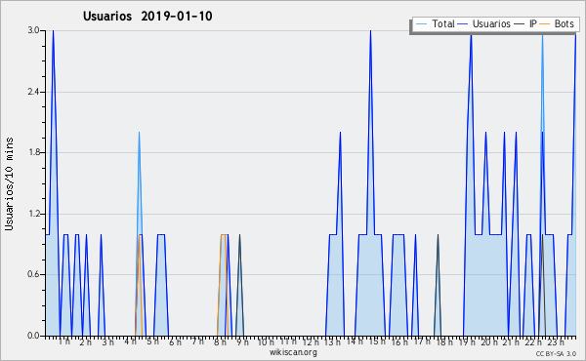Click the 'CC BY-SA 3.0' license text
The height and width of the screenshot is (361, 586).
pyautogui.click(x=556, y=353)
